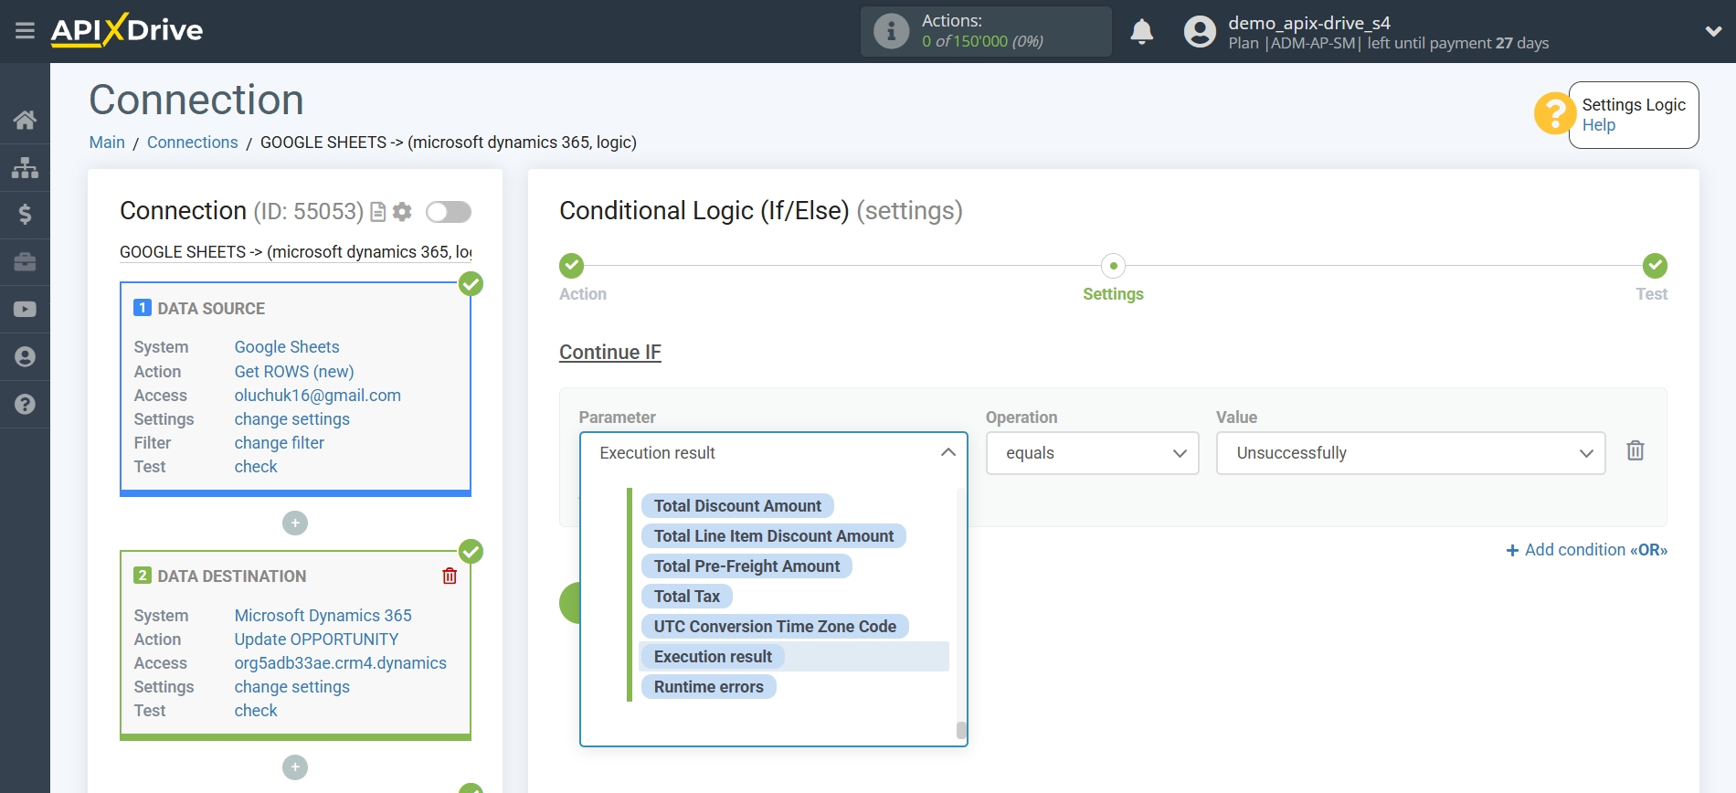Image resolution: width=1736 pixels, height=793 pixels.
Task: Go to Connections breadcrumb
Action: (x=192, y=143)
